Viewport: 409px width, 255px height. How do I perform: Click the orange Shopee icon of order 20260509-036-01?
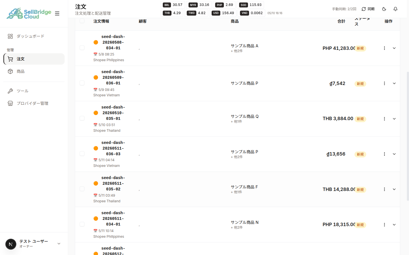[x=96, y=77]
